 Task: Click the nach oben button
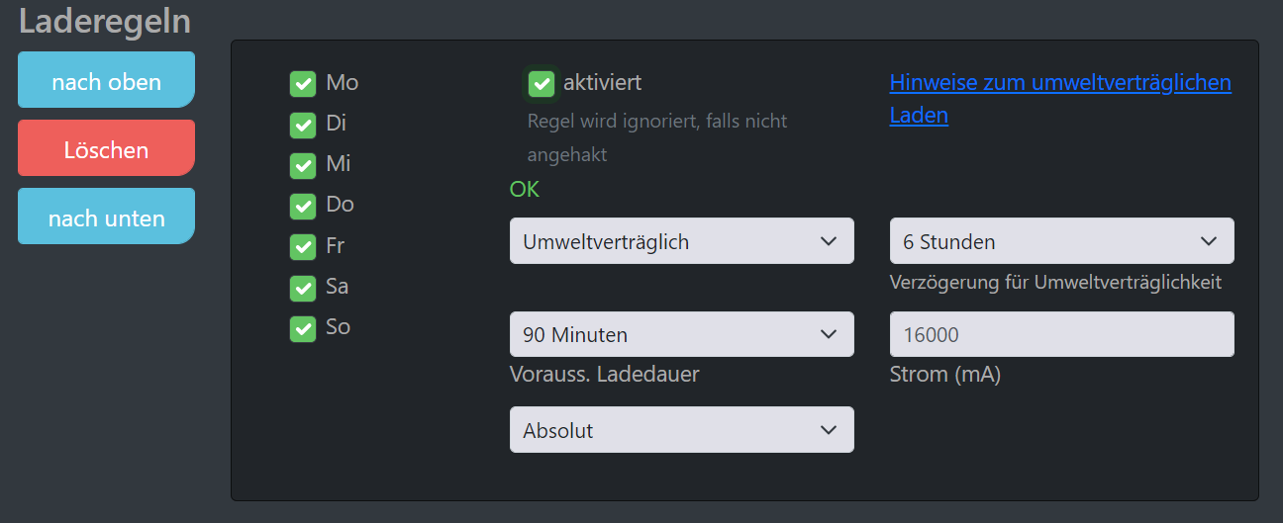pos(106,80)
